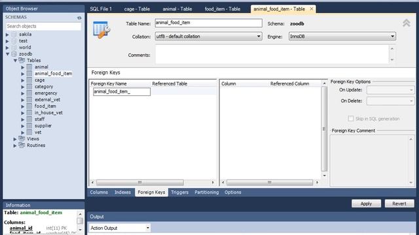Expand the animal table node
This screenshot has height=235, width=419.
(x=23, y=67)
